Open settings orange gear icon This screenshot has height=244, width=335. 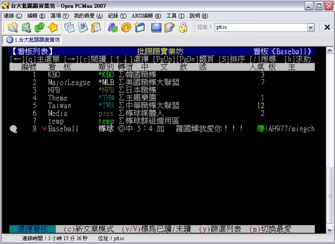click(126, 27)
